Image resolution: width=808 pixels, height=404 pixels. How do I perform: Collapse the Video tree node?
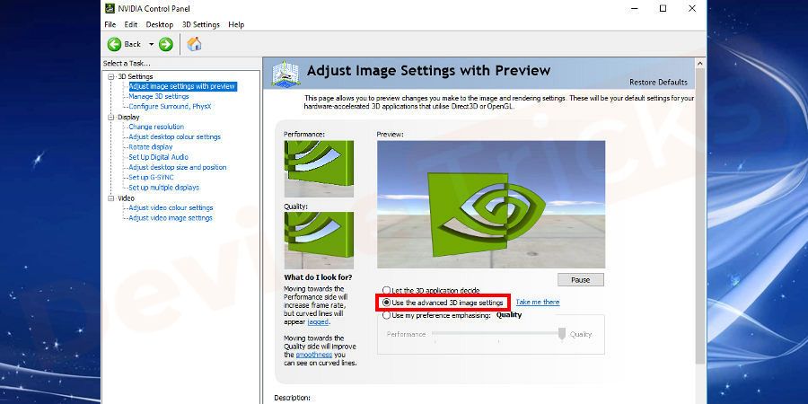click(x=110, y=198)
